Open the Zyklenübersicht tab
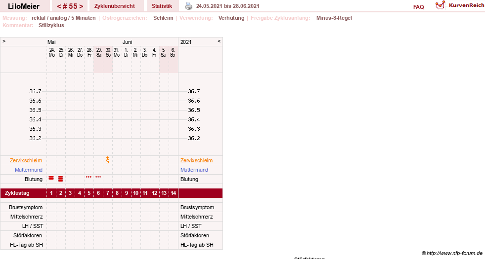Image resolution: width=485 pixels, height=259 pixels. pos(114,6)
